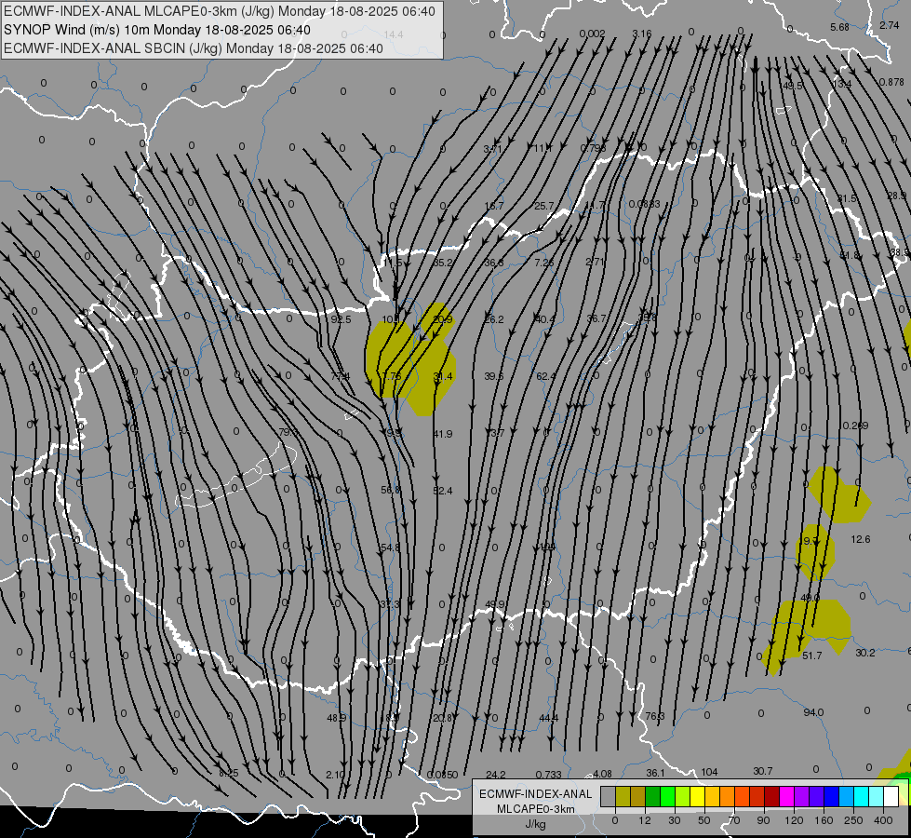The image size is (911, 838).
Task: Click the ECMWF-INDEX-ANAL SBCIN header line
Action: click(x=194, y=48)
